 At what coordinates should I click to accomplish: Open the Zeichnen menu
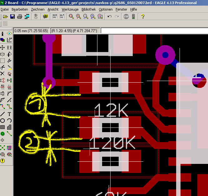click(x=38, y=9)
